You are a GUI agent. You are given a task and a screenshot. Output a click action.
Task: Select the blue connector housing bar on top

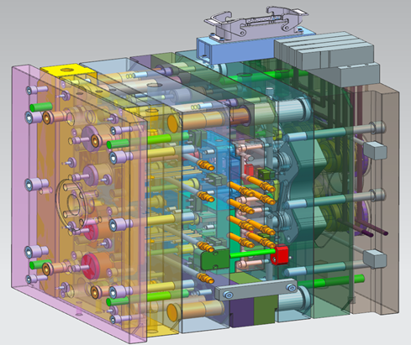tap(235, 50)
